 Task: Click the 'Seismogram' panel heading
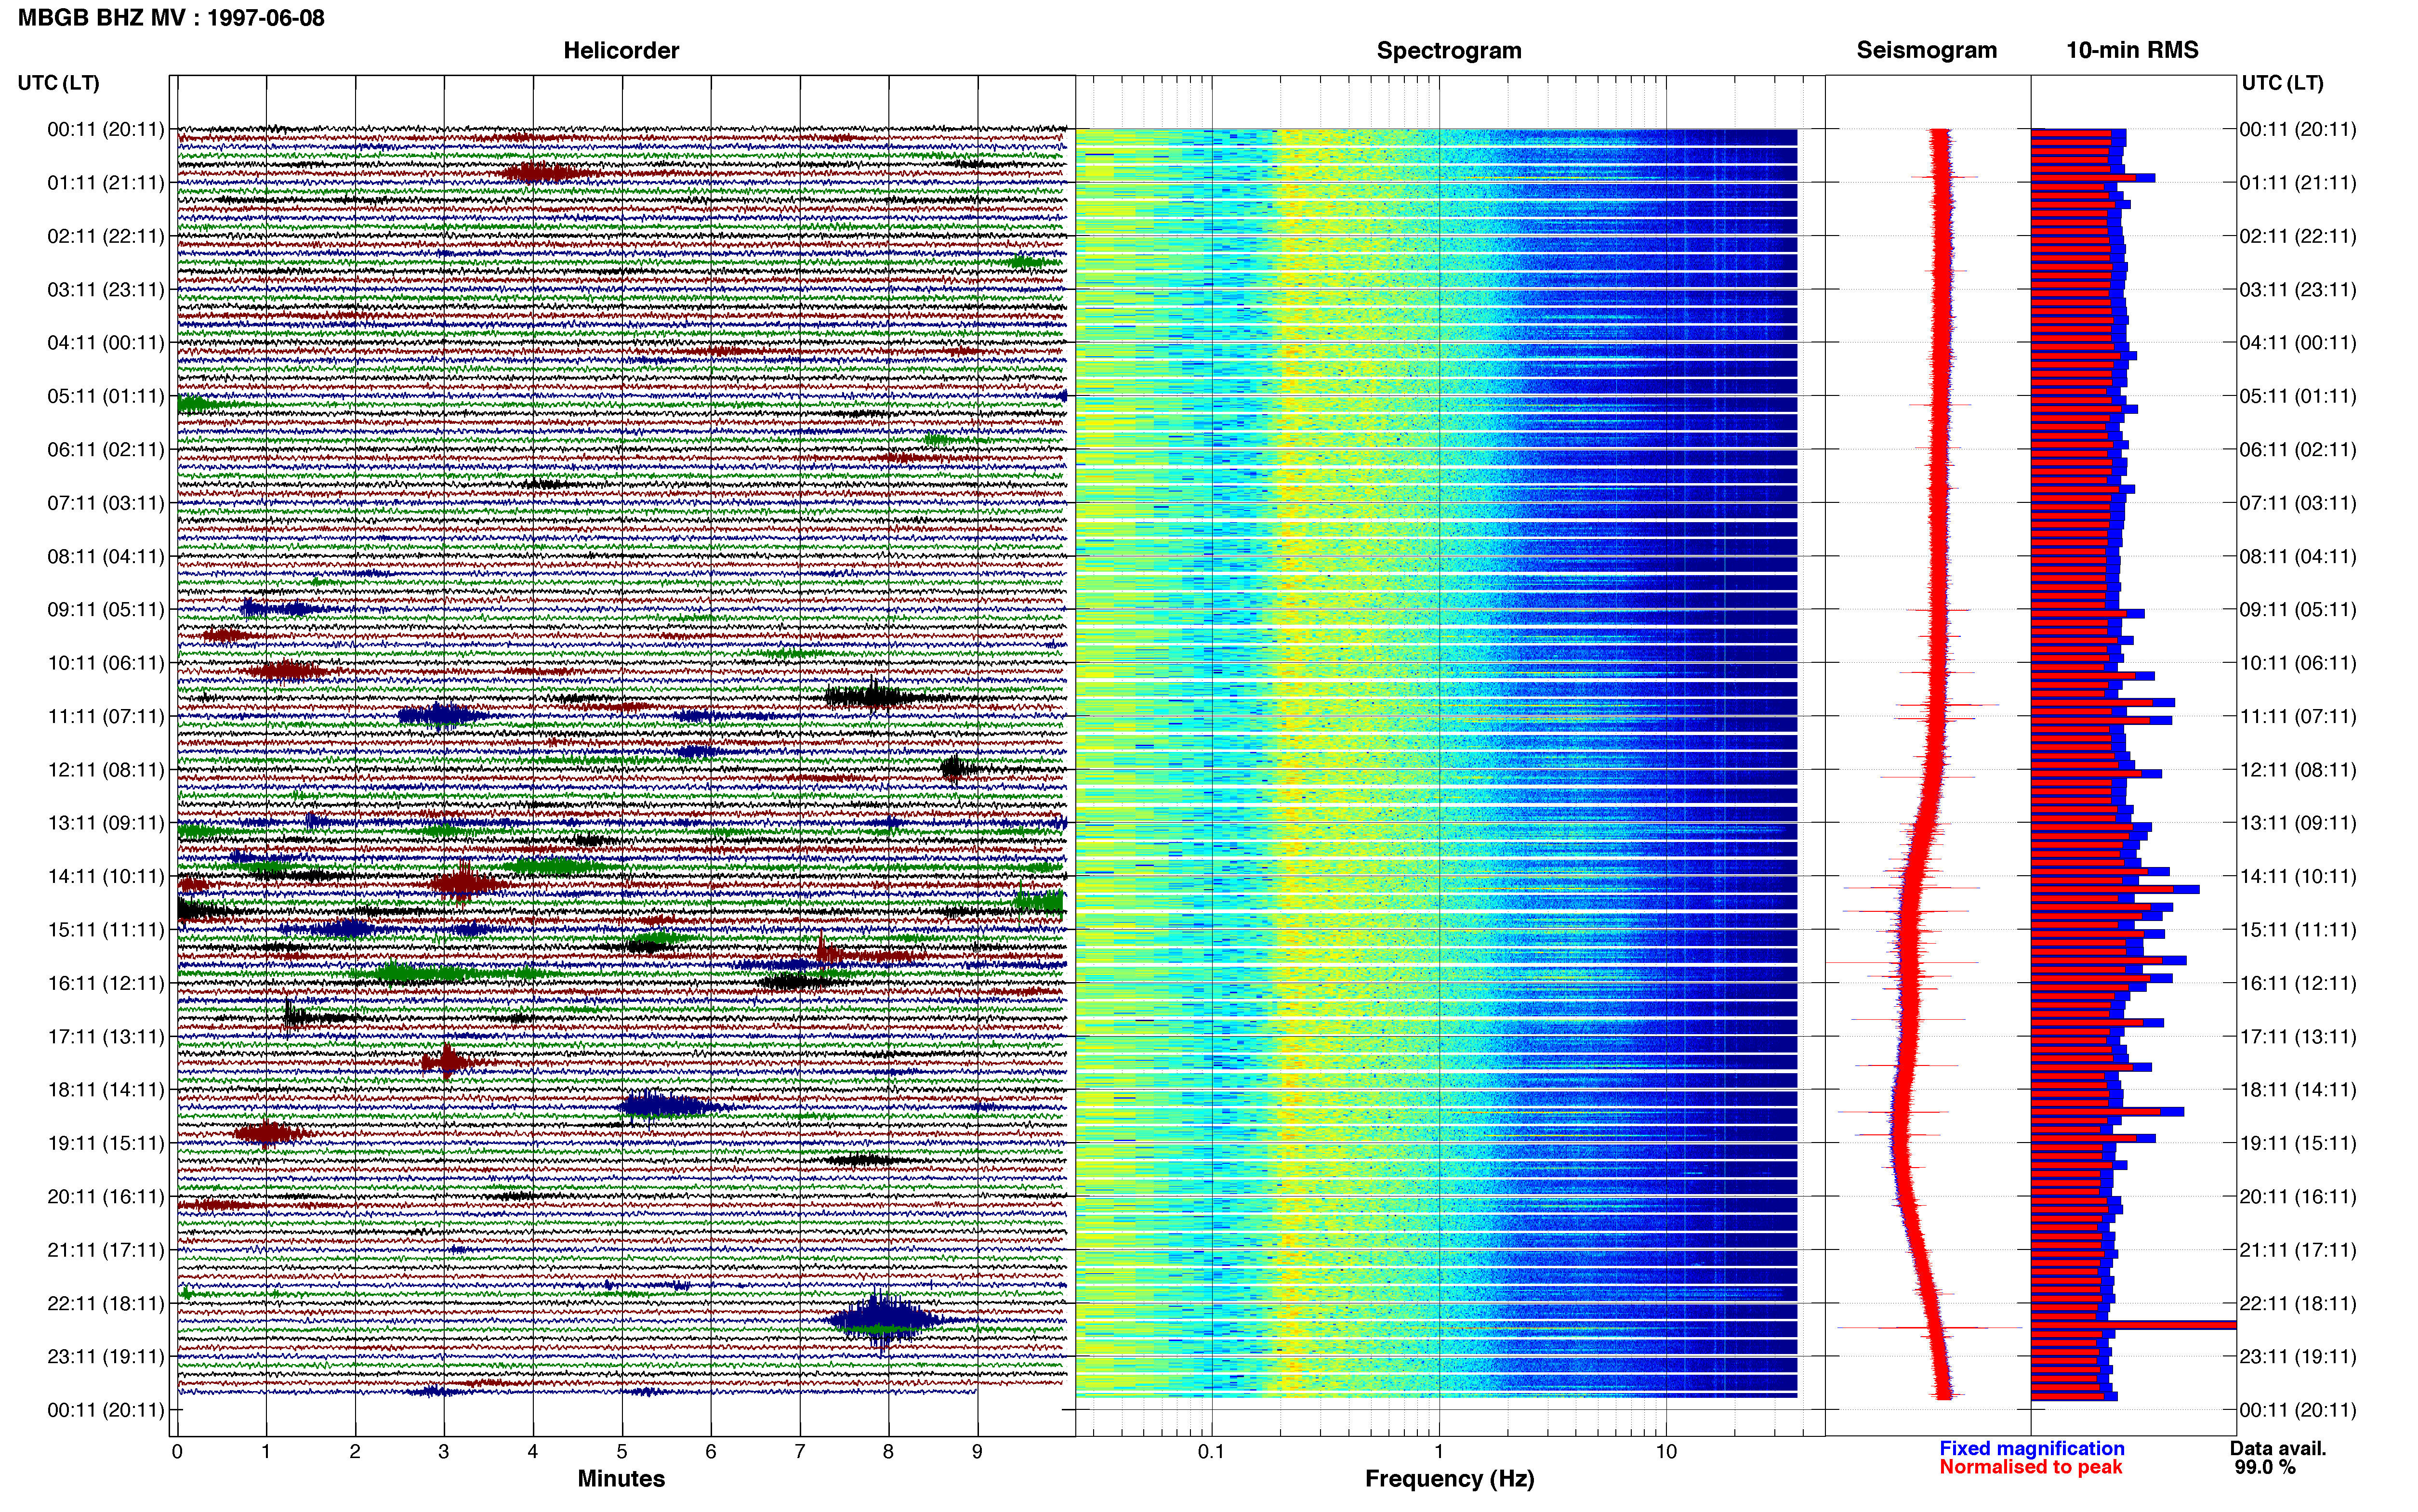[1927, 50]
